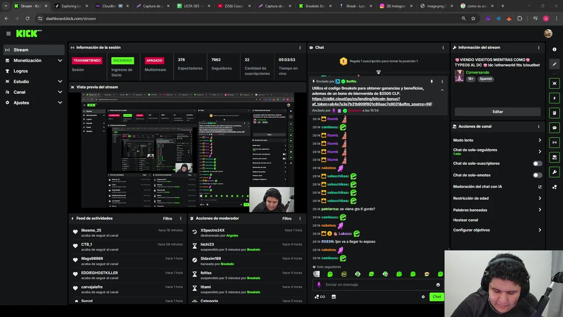The height and width of the screenshot is (317, 563).
Task: Click the browser address bar URL
Action: point(70,18)
